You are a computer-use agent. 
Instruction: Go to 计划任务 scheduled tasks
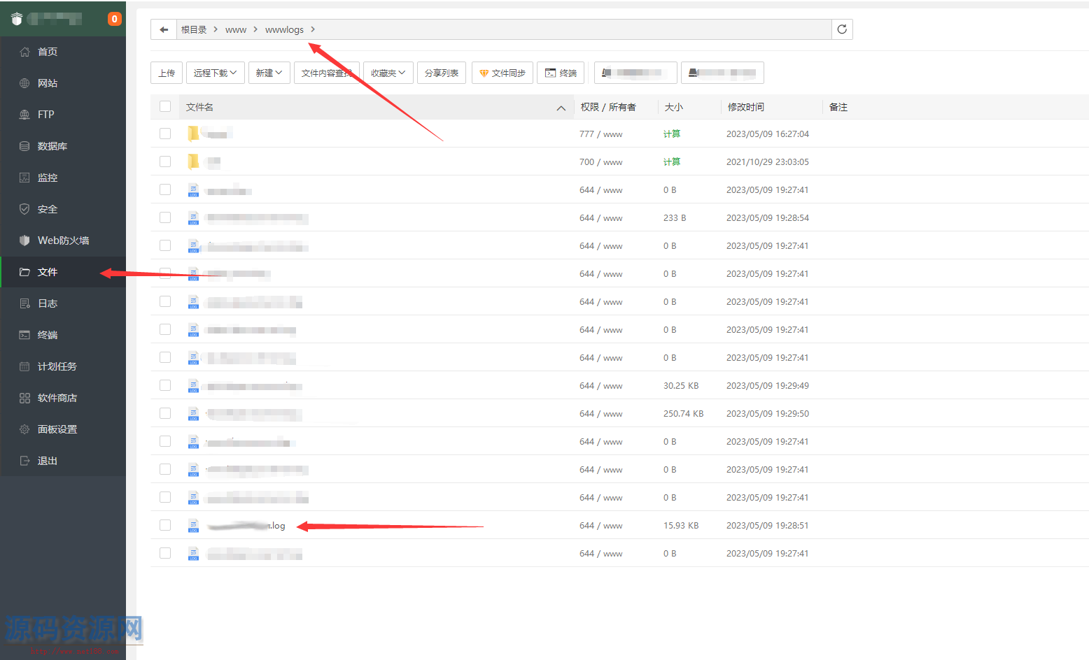tap(57, 366)
